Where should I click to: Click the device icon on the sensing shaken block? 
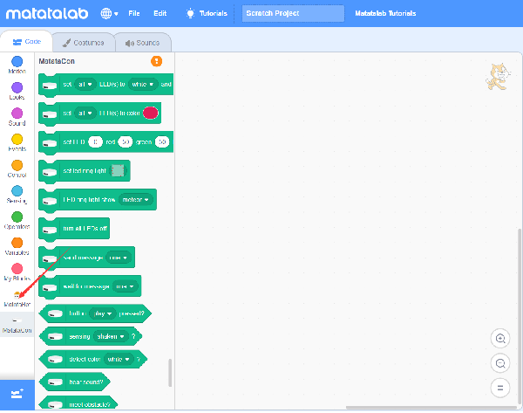(56, 336)
